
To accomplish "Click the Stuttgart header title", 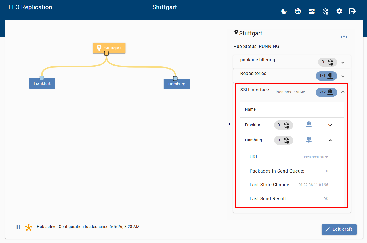I will (x=165, y=7).
